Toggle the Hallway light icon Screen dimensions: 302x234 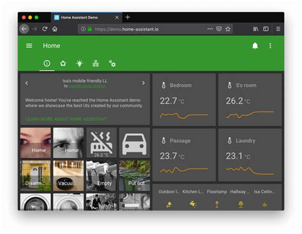click(x=241, y=205)
